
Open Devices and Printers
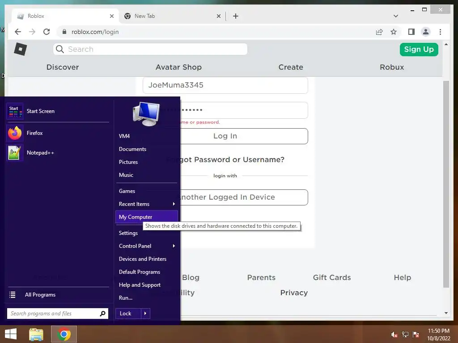click(147, 259)
